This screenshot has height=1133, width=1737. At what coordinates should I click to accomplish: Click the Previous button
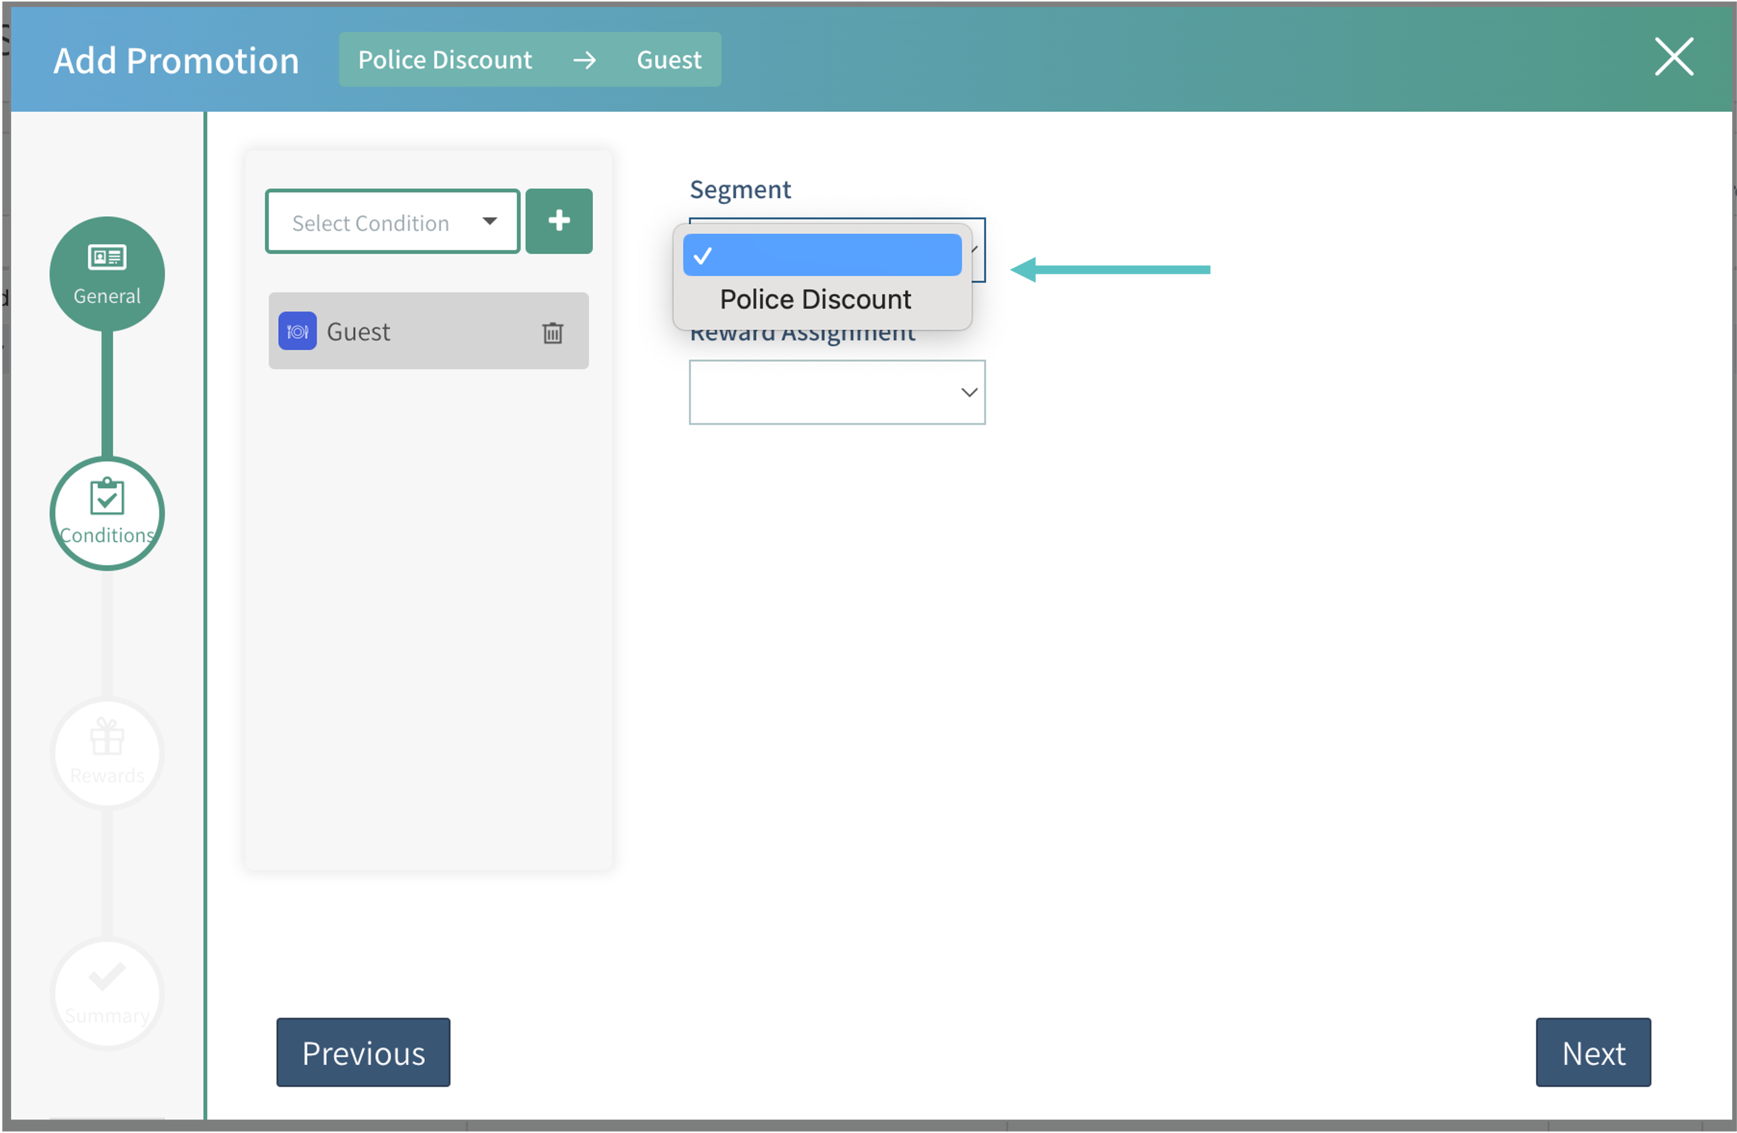363,1053
